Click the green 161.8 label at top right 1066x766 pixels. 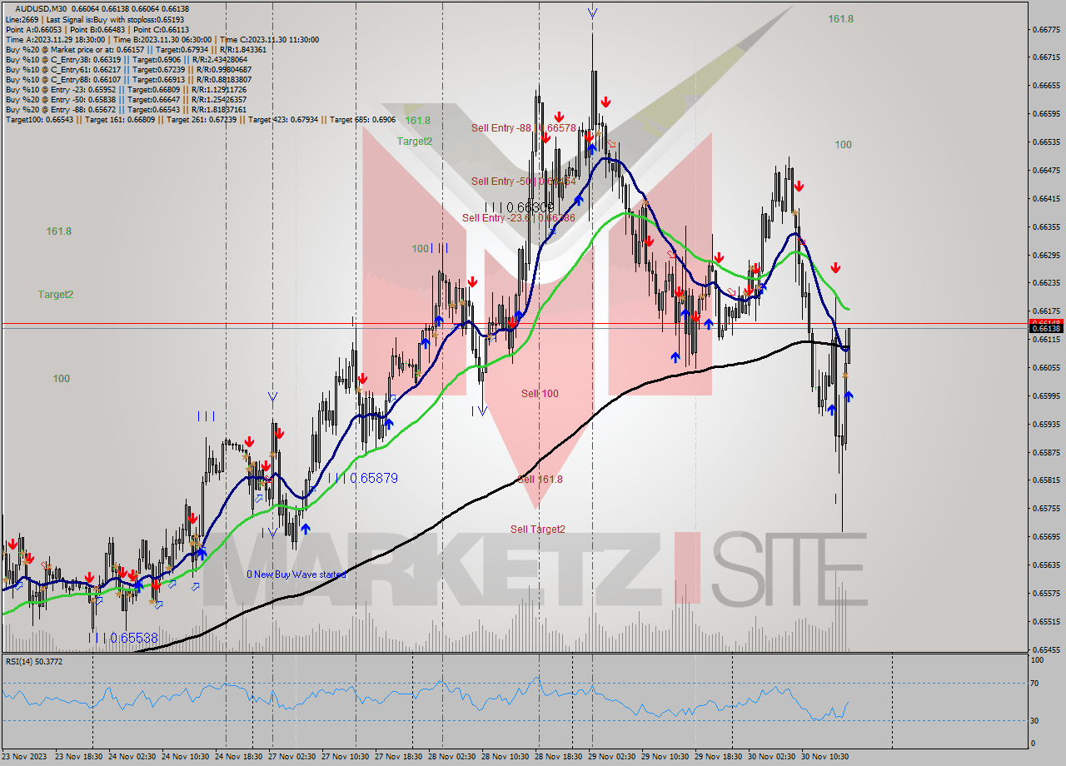coord(840,18)
